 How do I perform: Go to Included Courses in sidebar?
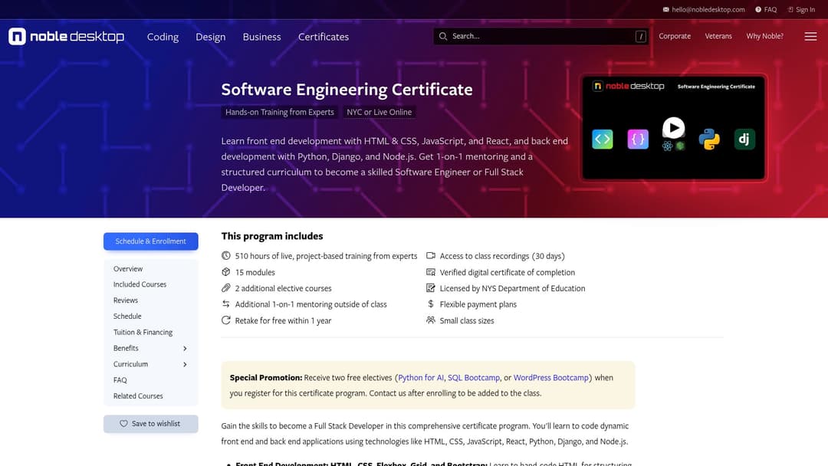(140, 284)
